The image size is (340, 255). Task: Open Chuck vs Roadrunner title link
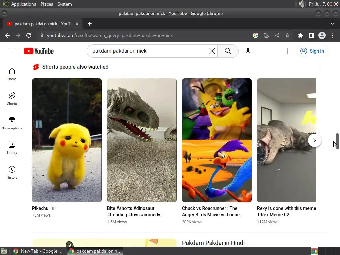tap(212, 212)
